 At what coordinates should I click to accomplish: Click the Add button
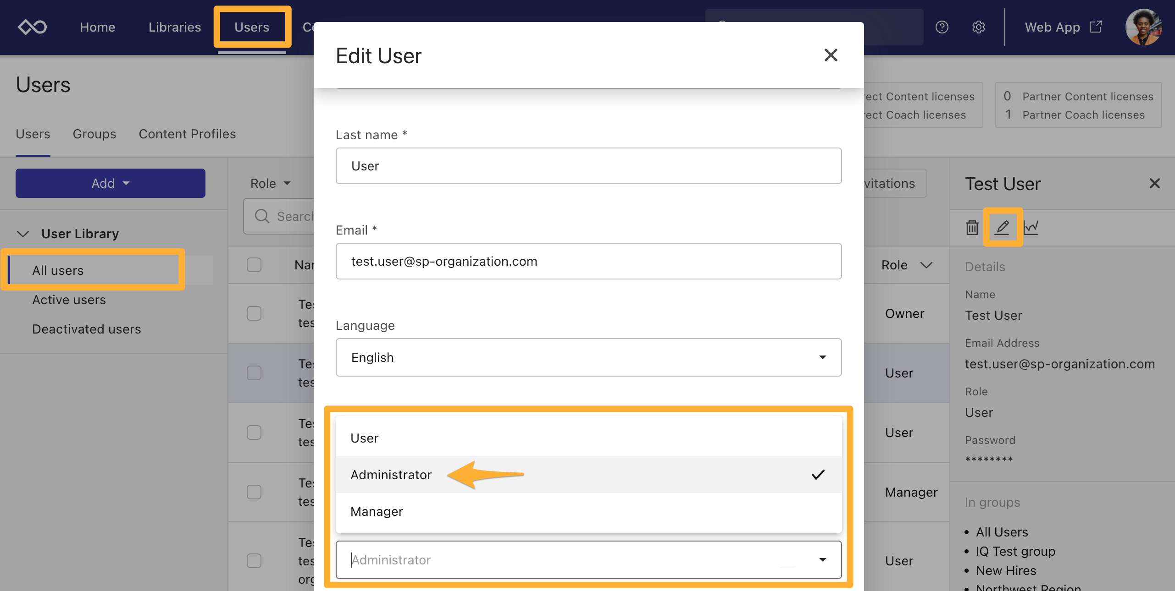coord(110,183)
